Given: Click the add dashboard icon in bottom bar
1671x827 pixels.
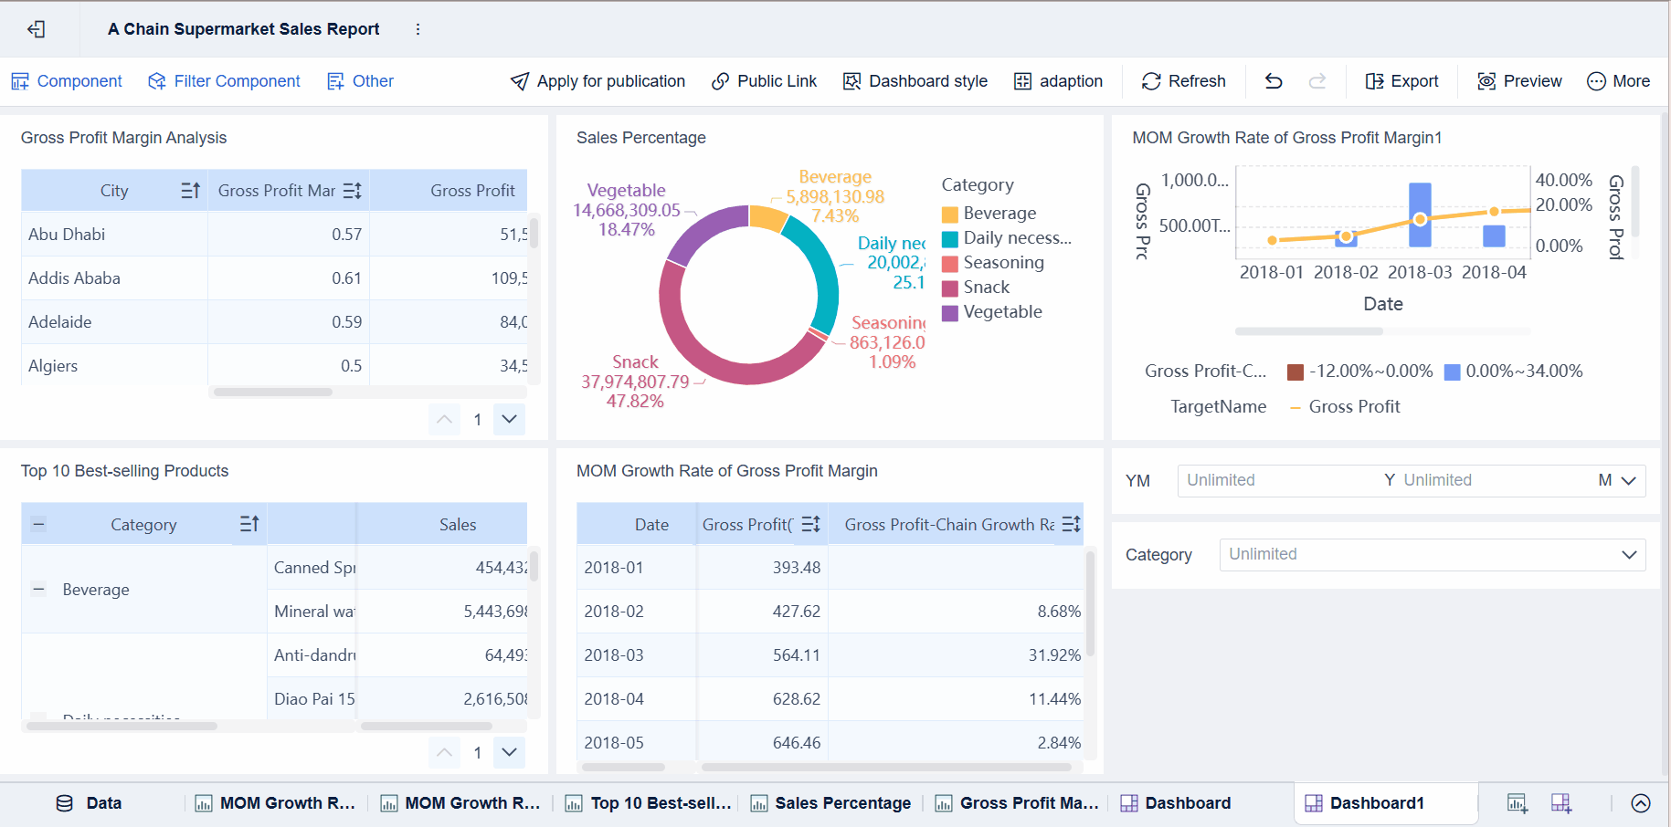Looking at the screenshot, I should coord(1561,803).
